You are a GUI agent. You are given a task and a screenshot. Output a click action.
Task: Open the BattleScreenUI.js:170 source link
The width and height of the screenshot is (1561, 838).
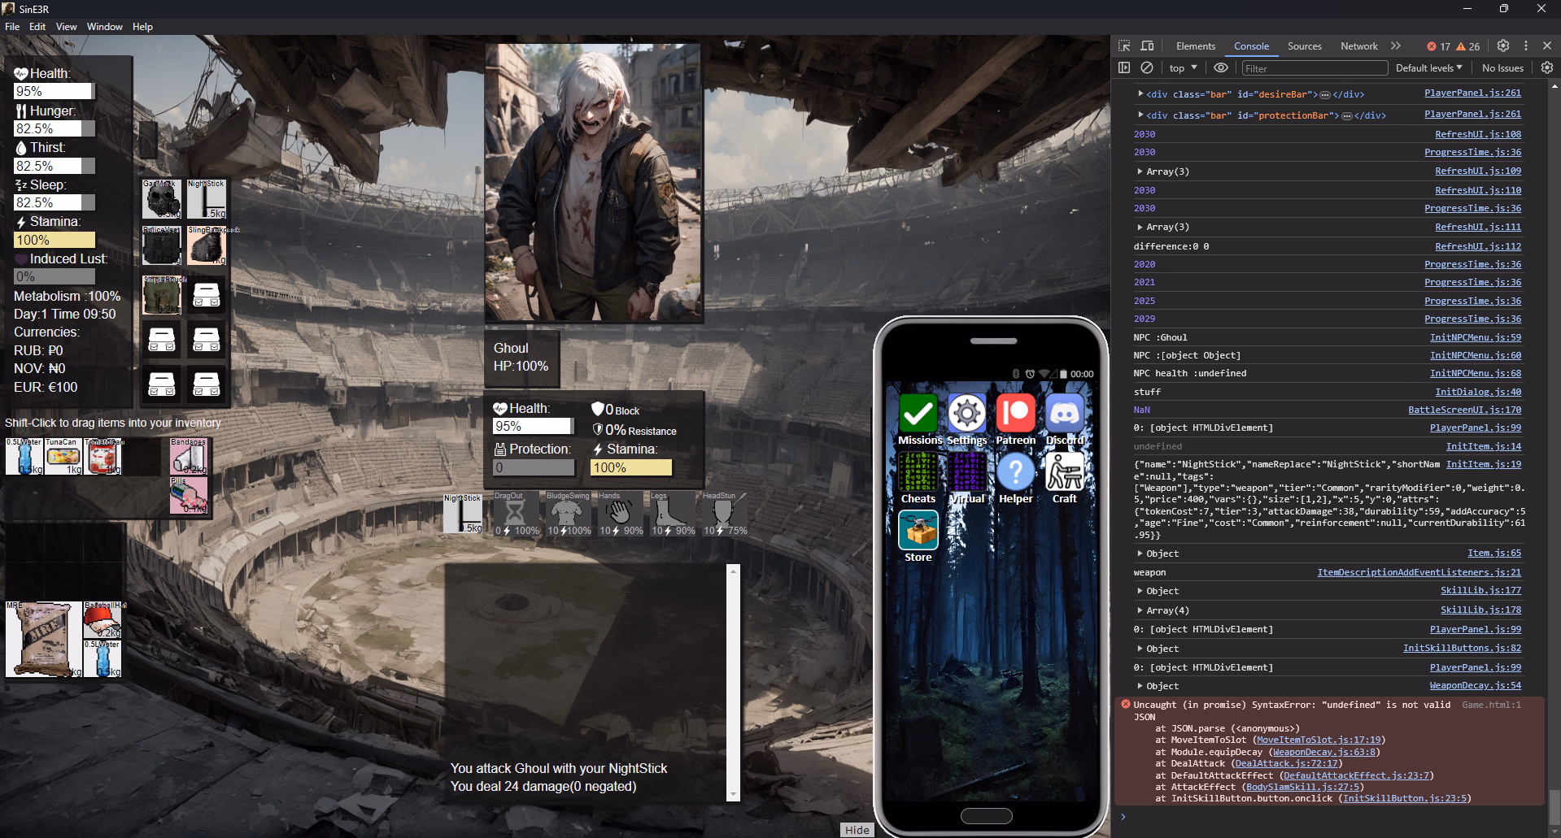[1465, 410]
